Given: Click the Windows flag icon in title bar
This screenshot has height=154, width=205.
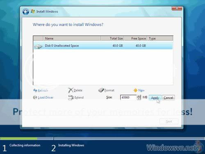Looking at the screenshot, I should point(33,11).
